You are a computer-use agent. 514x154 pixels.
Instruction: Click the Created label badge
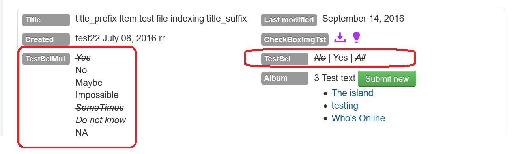click(x=46, y=39)
